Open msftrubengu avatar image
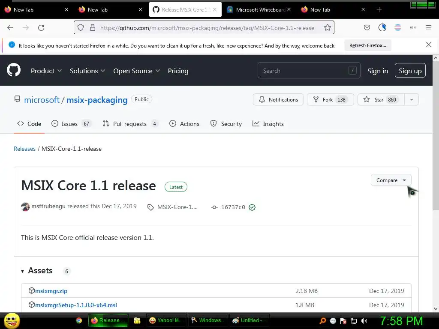 pyautogui.click(x=25, y=207)
